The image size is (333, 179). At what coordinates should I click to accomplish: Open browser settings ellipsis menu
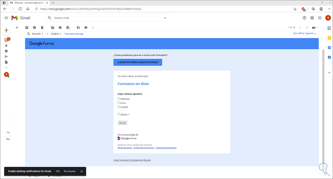pos(329,9)
